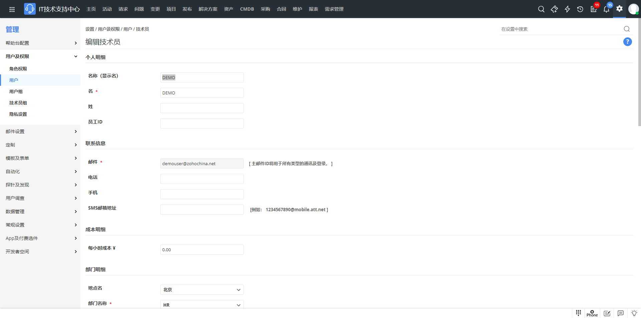The height and width of the screenshot is (318, 641).
Task: Open the 主页 menu
Action: [x=91, y=9]
